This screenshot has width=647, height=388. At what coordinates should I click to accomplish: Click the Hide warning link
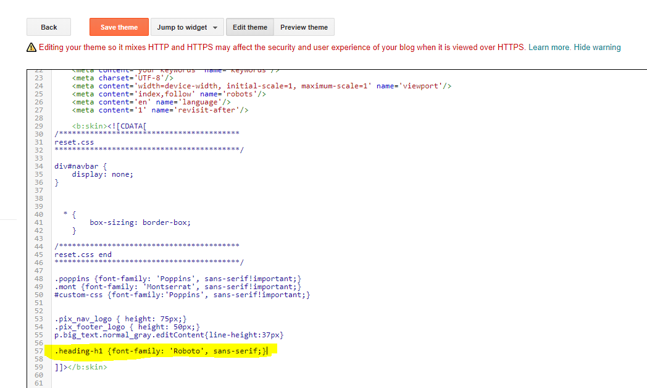coord(597,46)
